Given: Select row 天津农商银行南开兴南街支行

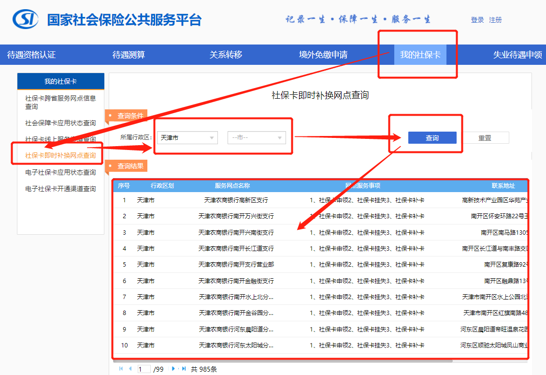Looking at the screenshot, I should point(320,232).
